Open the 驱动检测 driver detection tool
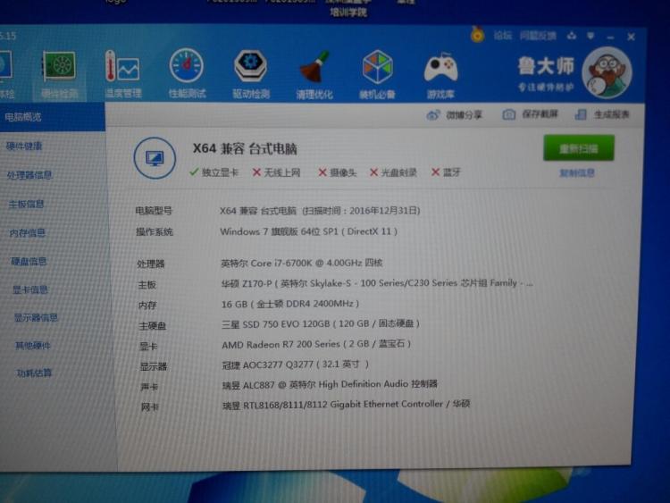Screen dimensions: 670x503 coord(251,75)
